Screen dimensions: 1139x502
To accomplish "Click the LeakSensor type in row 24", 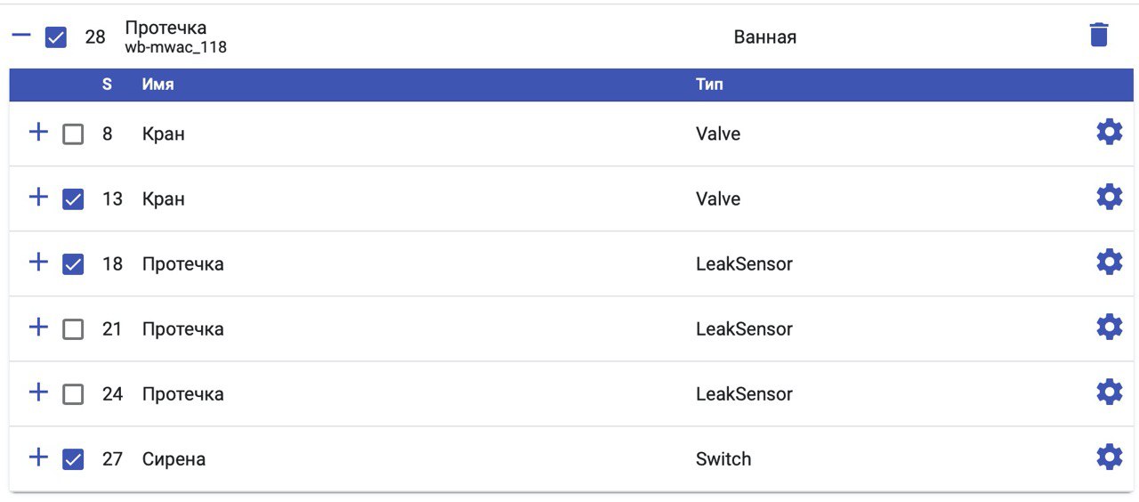I will coord(744,393).
